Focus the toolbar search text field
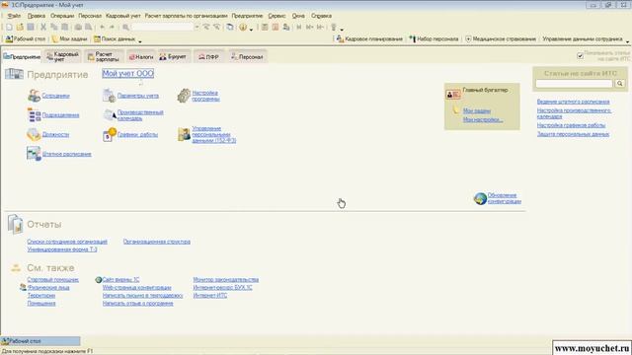Viewport: 632px width, 355px height. (163, 27)
